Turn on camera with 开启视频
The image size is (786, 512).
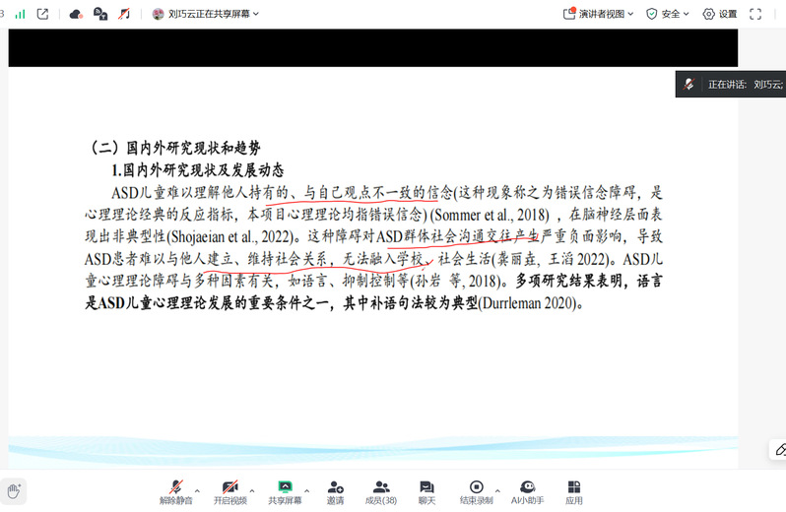229,491
